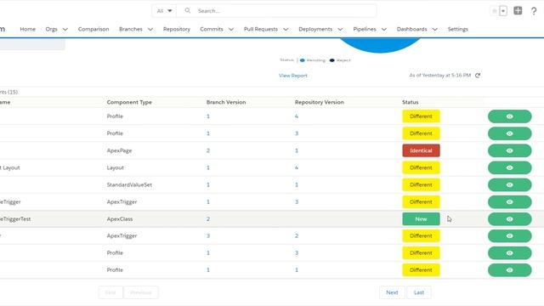Click the ApexClass component type cell
Viewport: 544px width, 306px height.
coord(119,219)
